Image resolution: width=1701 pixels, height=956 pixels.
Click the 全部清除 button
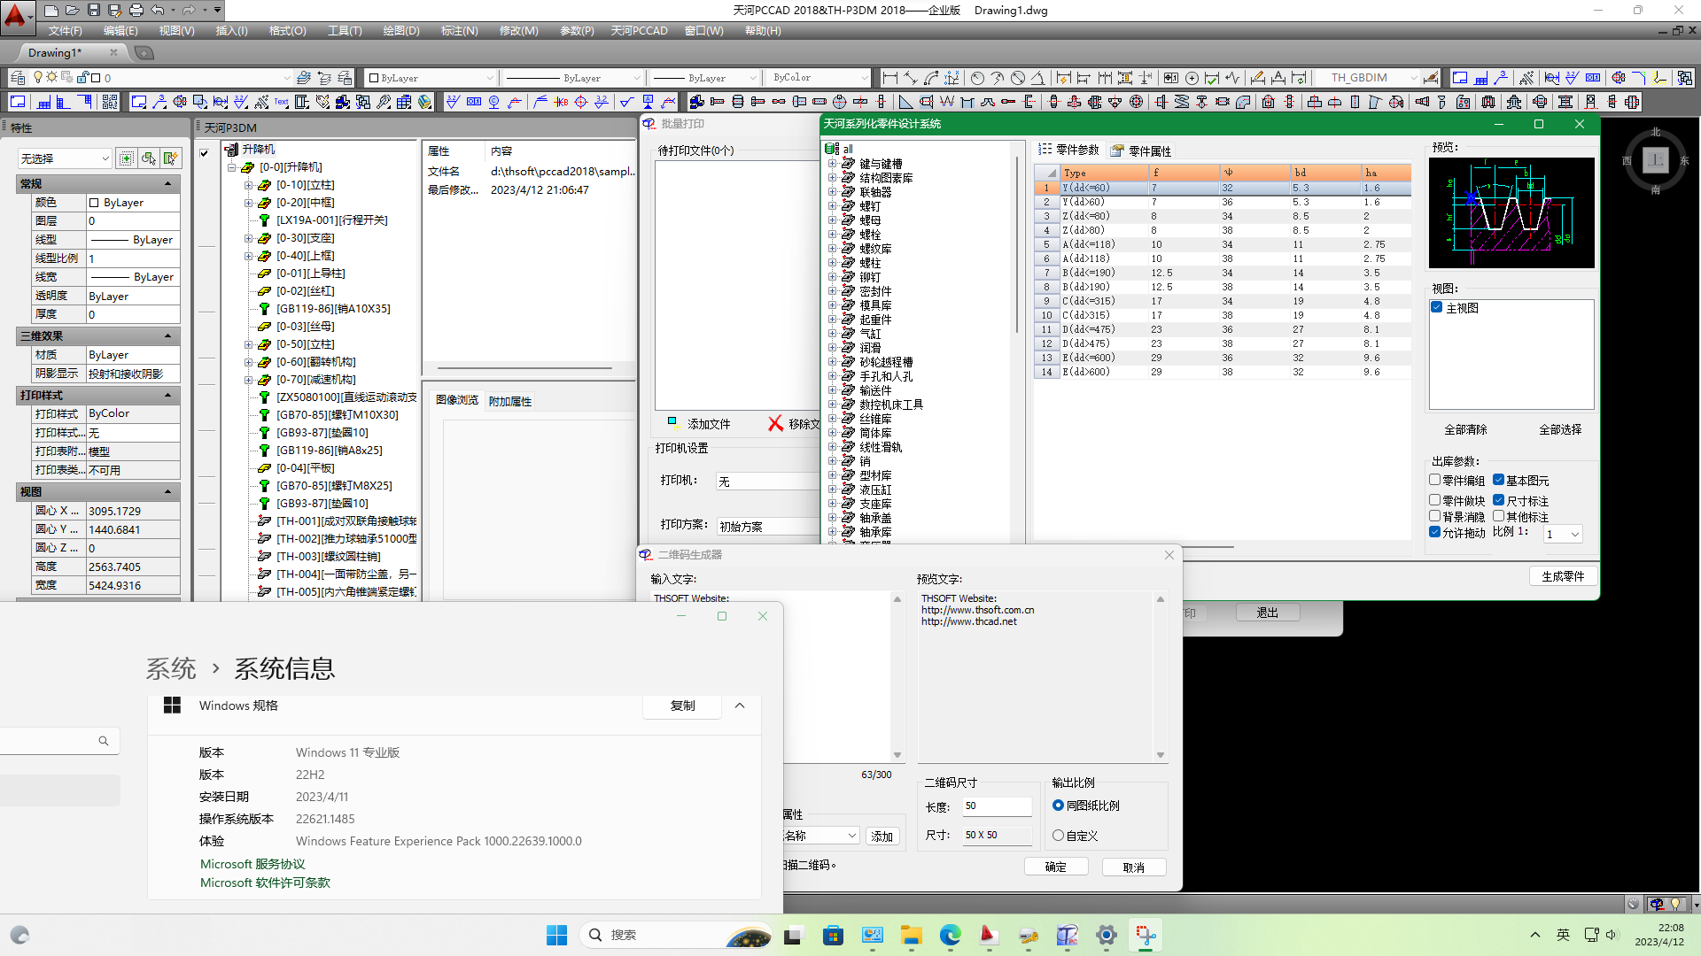1466,429
